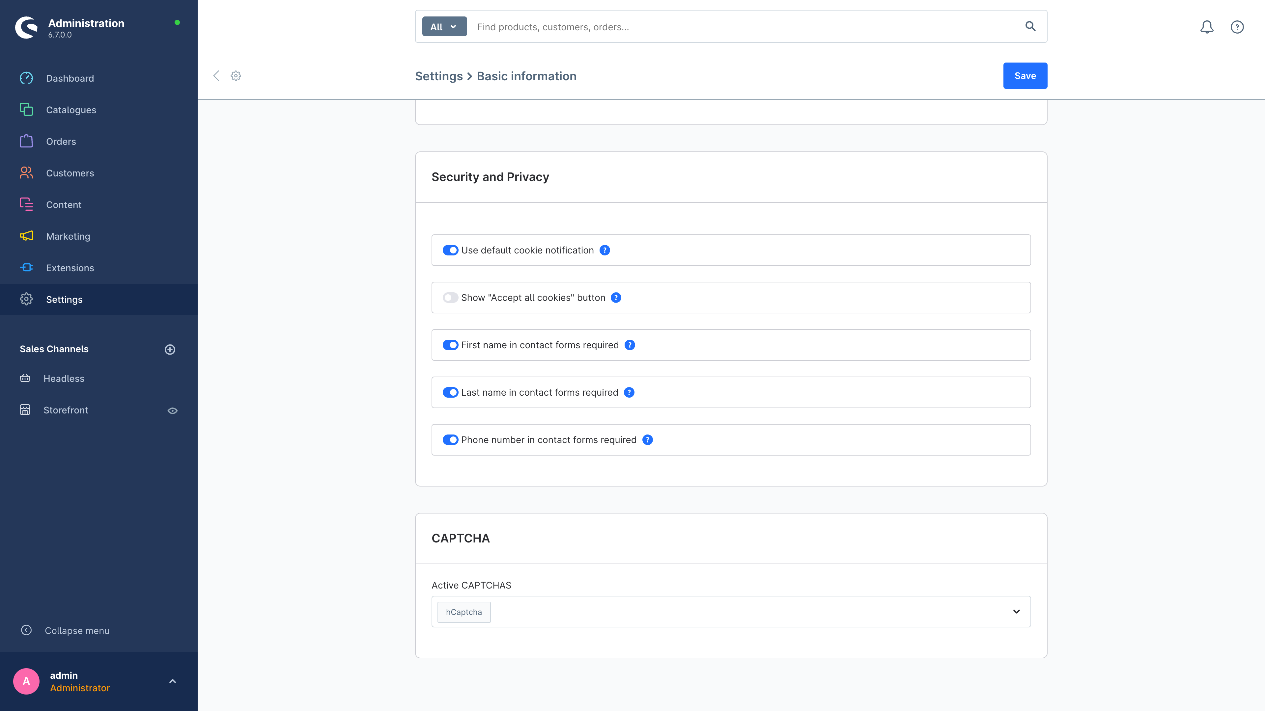Go back using the left arrow icon

pos(216,76)
